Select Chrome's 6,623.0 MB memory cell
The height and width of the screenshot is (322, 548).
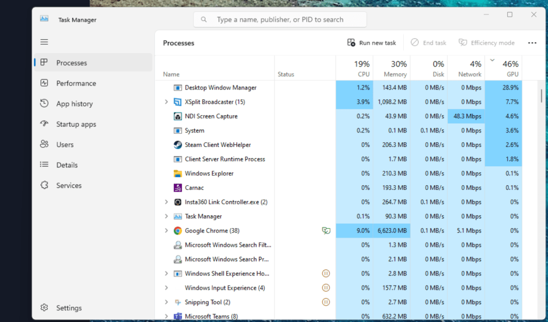pyautogui.click(x=391, y=231)
